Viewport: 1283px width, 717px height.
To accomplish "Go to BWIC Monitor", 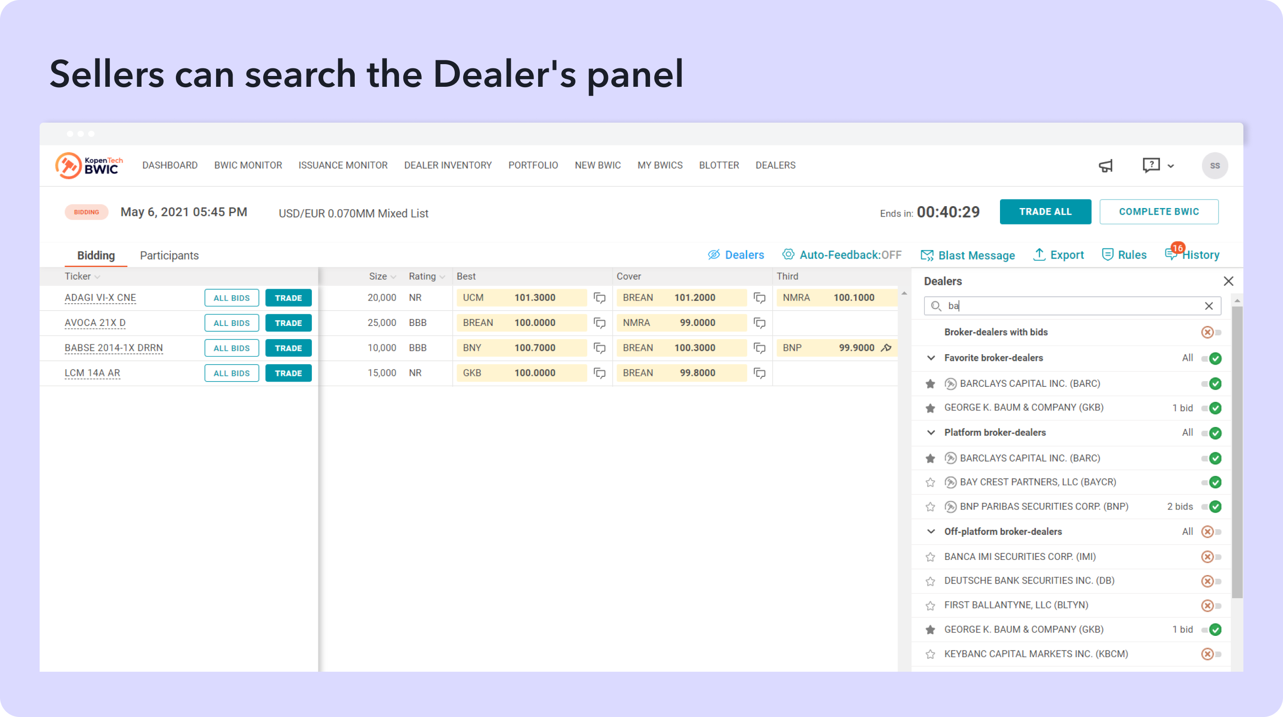I will (248, 165).
